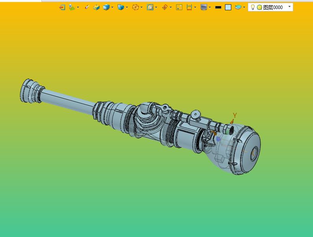
Task: Click the zoom window magnifier icon
Action: (x=150, y=7)
